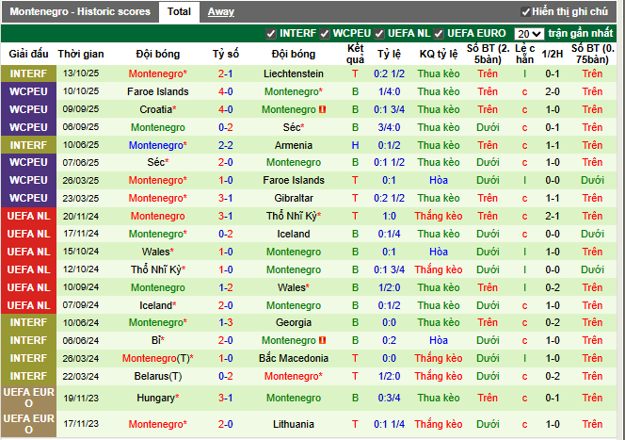This screenshot has height=440, width=625.
Task: Click the Armenia team name
Action: 294,145
